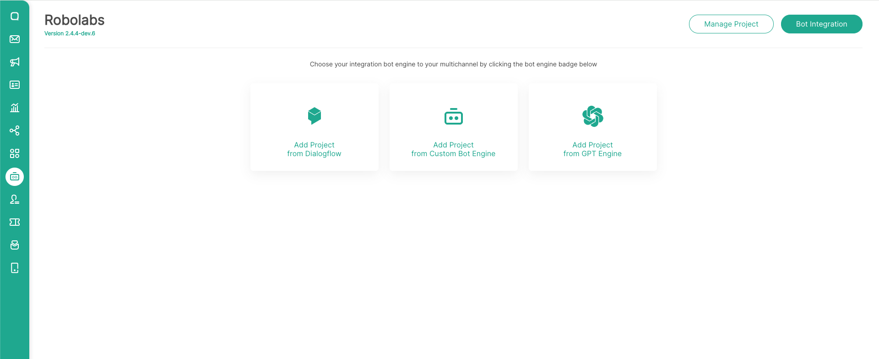The image size is (879, 359).
Task: Open the analytics chart icon in sidebar
Action: [15, 108]
